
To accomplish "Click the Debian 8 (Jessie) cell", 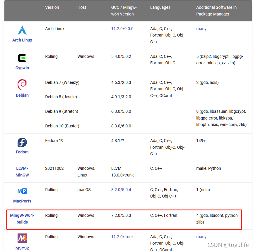I will click(61, 97).
